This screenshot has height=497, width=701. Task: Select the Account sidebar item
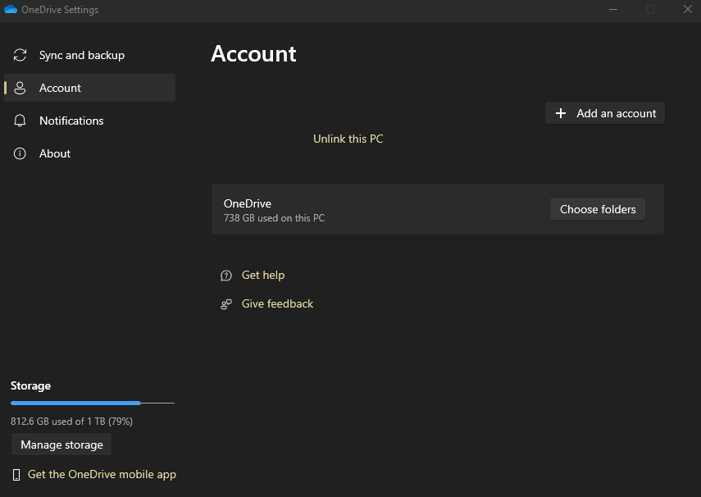[x=89, y=88]
